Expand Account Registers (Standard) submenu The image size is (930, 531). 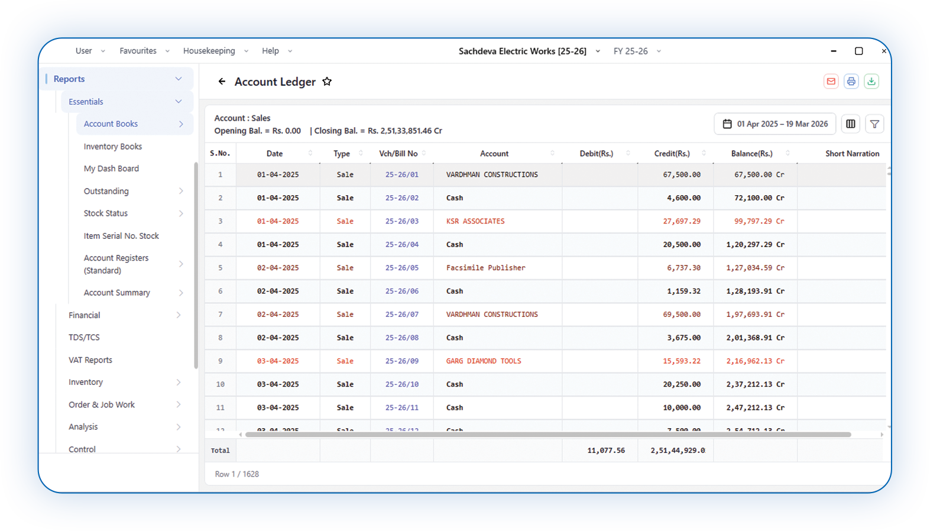181,264
